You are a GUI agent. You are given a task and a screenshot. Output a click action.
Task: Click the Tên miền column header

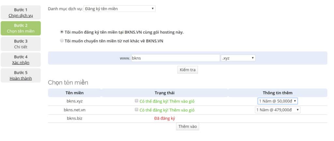pyautogui.click(x=74, y=93)
